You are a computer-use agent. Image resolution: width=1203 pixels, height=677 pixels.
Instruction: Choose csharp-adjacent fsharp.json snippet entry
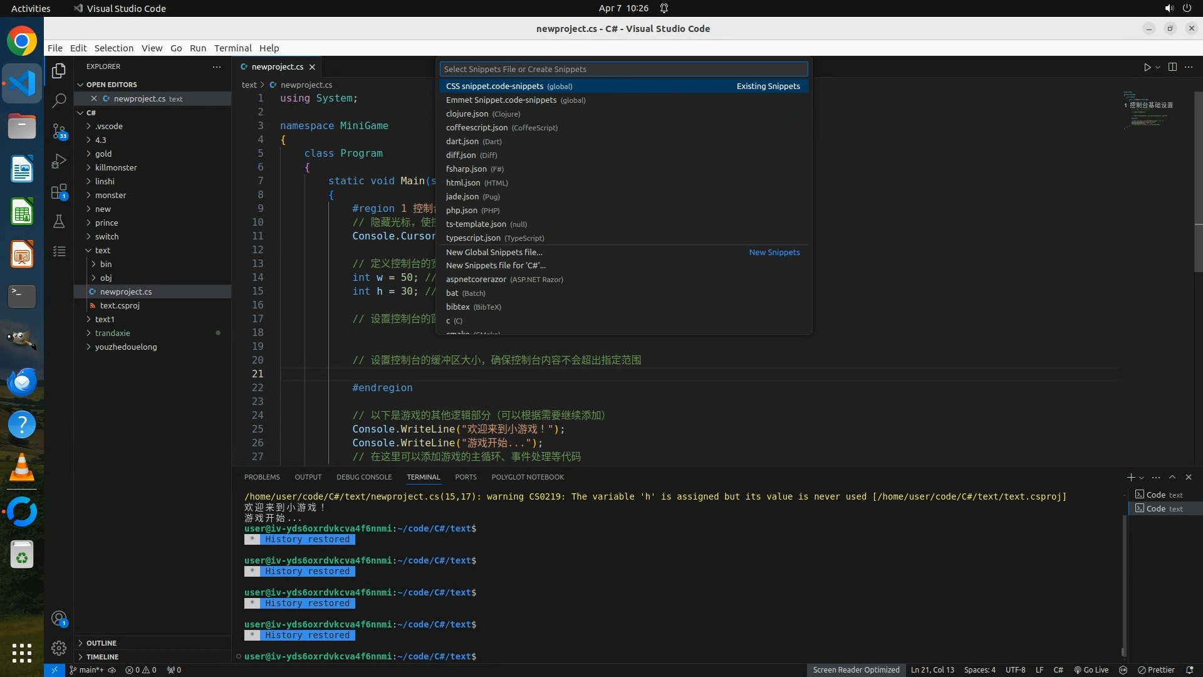pos(466,169)
